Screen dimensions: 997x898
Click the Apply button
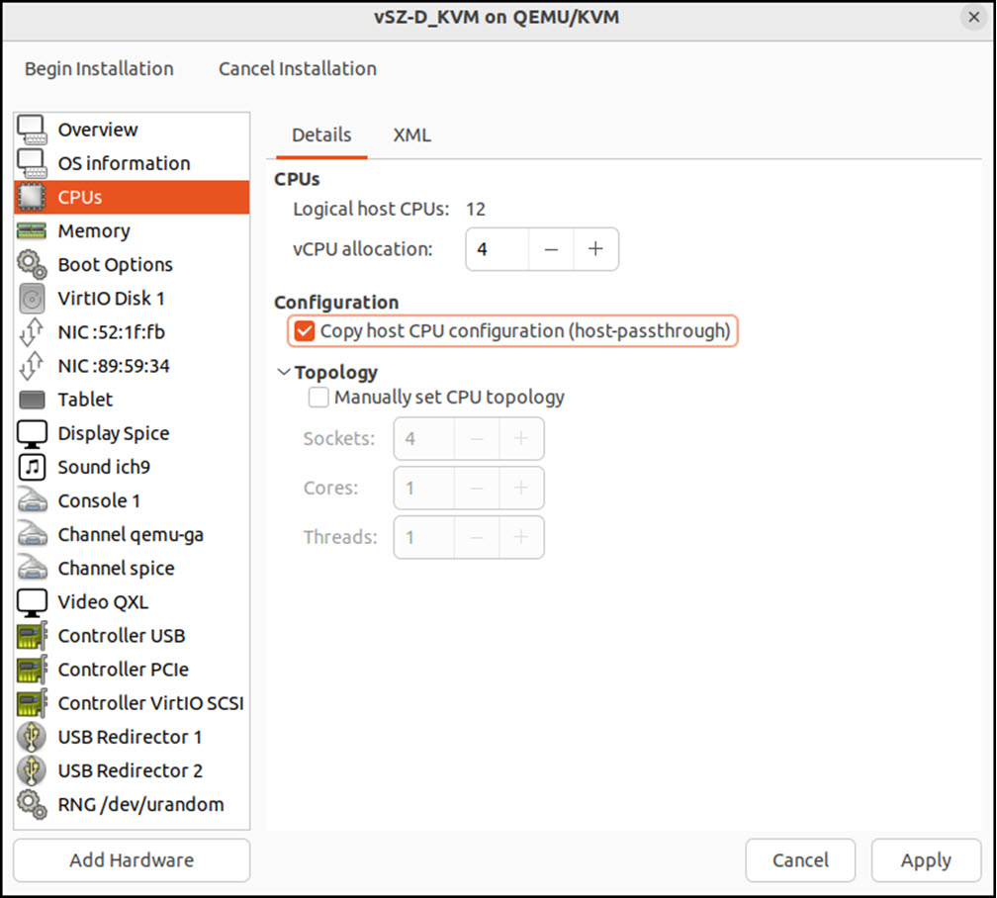pyautogui.click(x=926, y=859)
